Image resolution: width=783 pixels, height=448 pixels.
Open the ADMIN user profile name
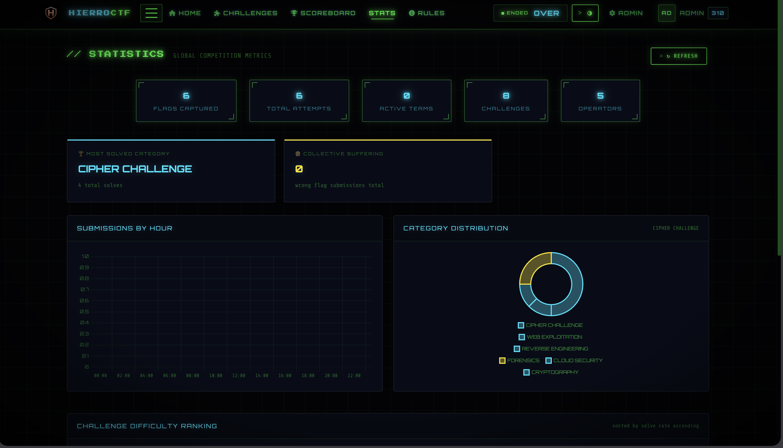[691, 13]
